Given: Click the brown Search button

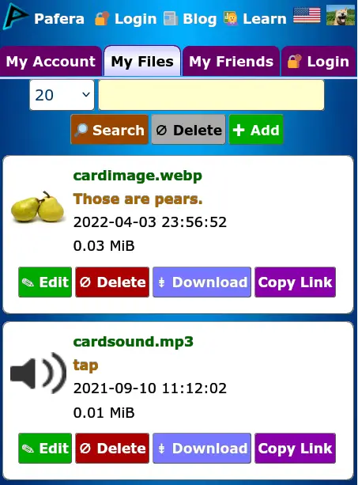Looking at the screenshot, I should pyautogui.click(x=110, y=130).
